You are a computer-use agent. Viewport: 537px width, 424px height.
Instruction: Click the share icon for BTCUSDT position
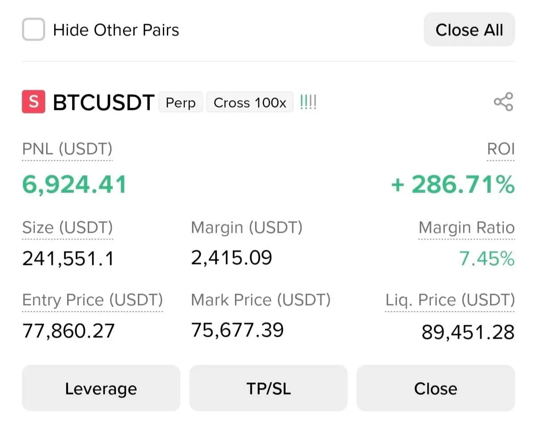click(x=503, y=102)
